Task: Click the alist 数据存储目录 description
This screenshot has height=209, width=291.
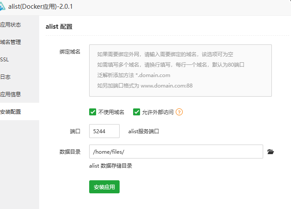Action: coord(110,166)
